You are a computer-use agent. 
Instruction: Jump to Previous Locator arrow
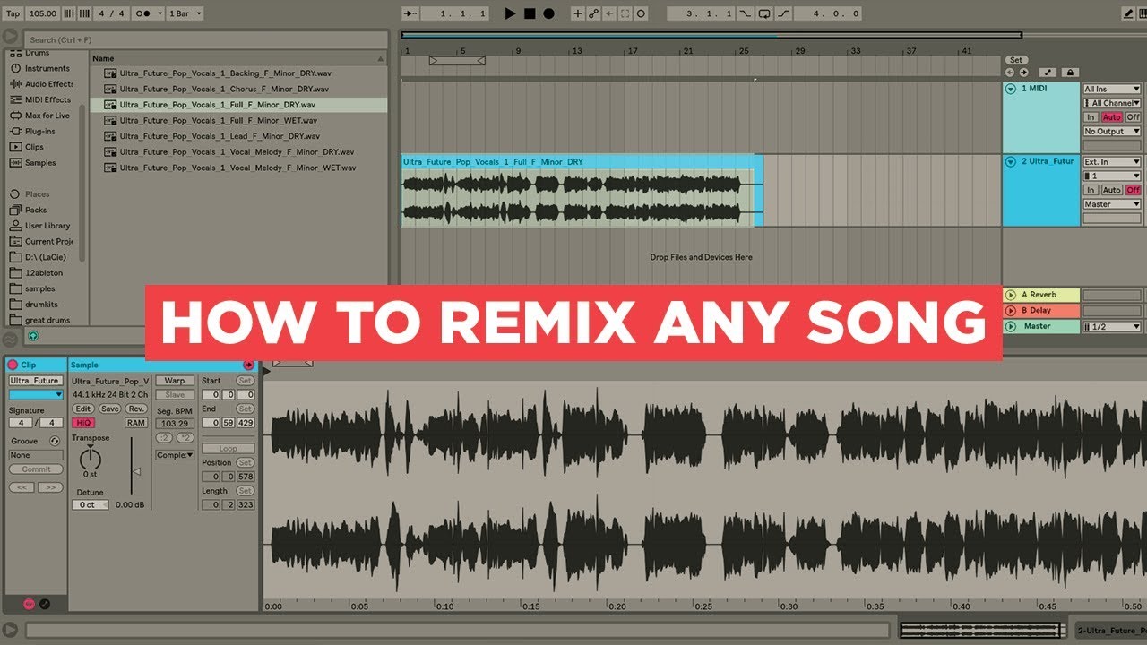[x=1010, y=73]
